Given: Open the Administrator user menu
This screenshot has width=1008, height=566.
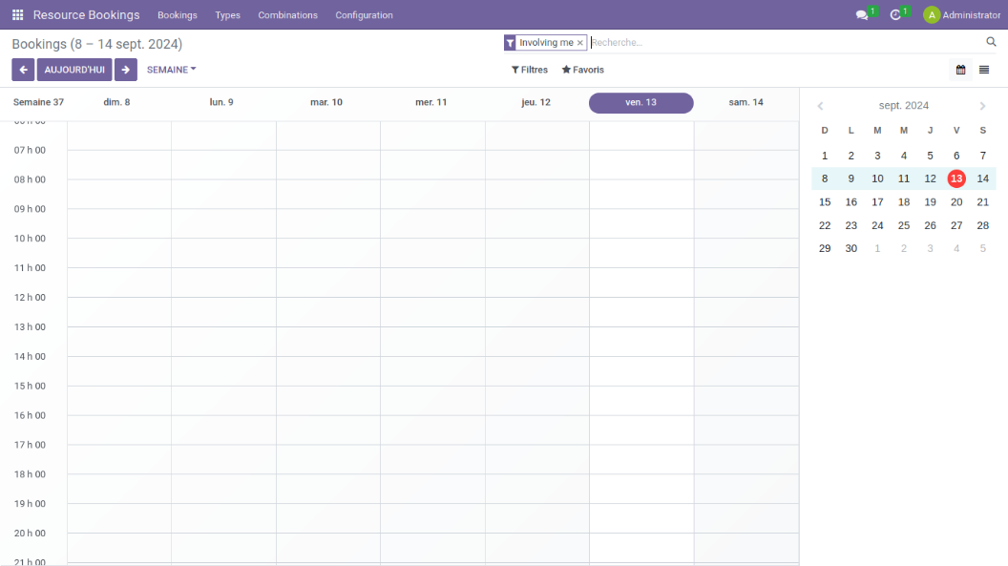Looking at the screenshot, I should pos(962,15).
